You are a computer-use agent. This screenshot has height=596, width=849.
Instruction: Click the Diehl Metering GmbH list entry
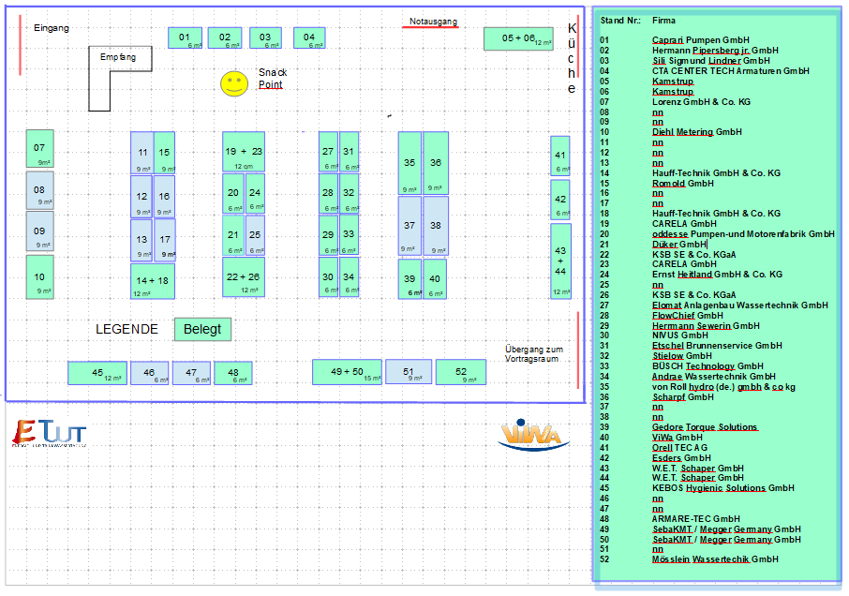coord(697,132)
